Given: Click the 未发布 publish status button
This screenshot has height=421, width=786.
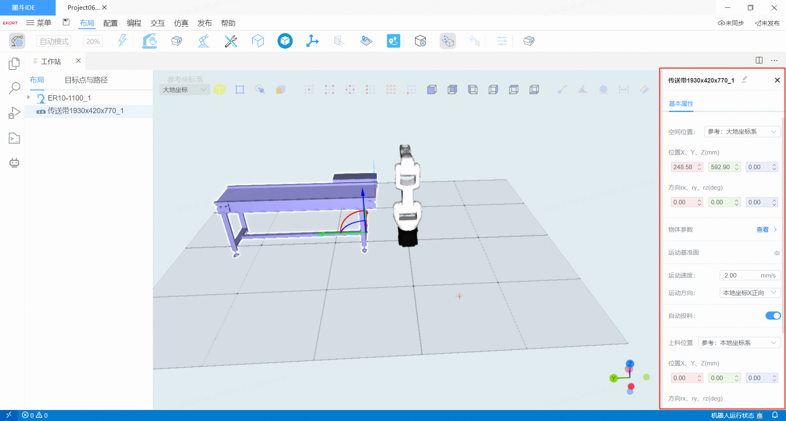Looking at the screenshot, I should (x=767, y=23).
